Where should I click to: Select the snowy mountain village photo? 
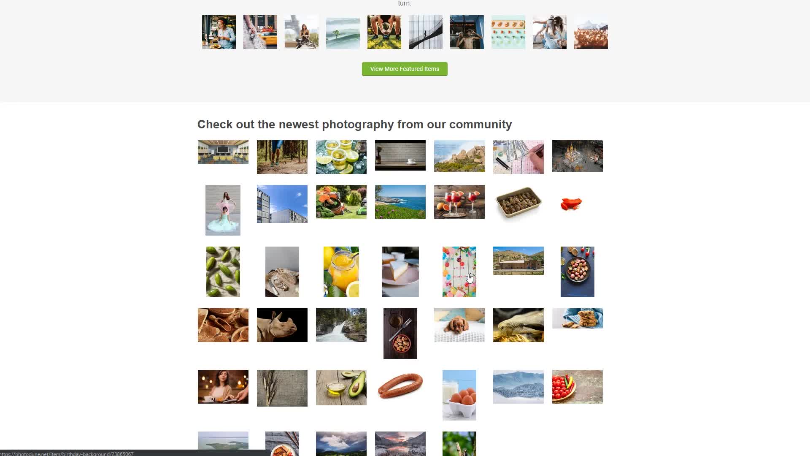pyautogui.click(x=518, y=387)
